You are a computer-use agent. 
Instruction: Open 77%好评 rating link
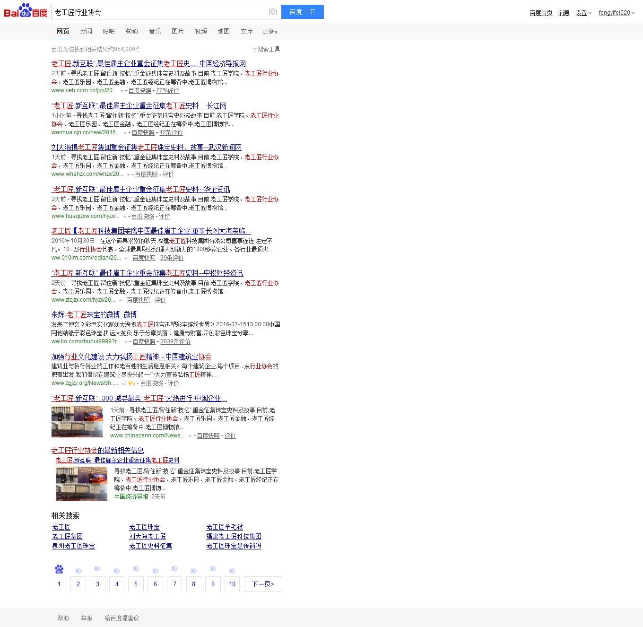tap(167, 90)
